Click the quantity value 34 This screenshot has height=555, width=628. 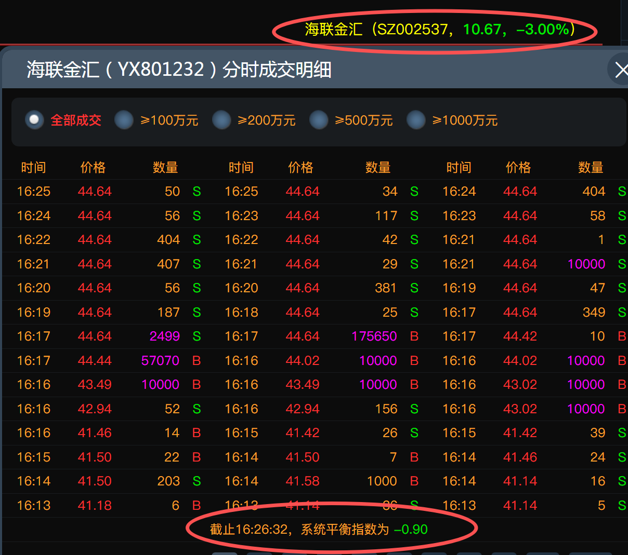click(390, 192)
